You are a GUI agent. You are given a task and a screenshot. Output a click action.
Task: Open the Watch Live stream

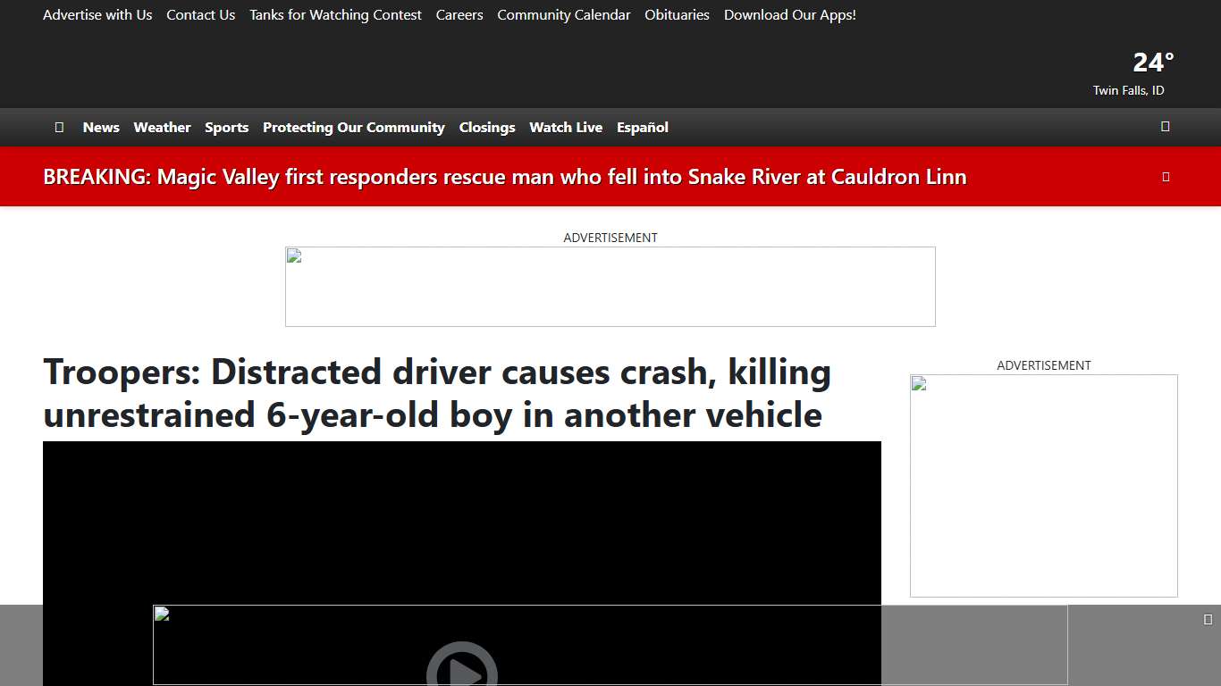(x=566, y=127)
